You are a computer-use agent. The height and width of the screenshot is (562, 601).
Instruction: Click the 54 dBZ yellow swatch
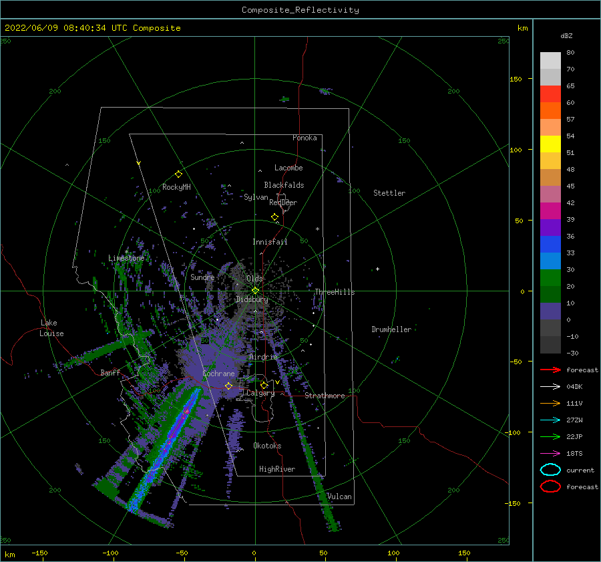(x=550, y=144)
